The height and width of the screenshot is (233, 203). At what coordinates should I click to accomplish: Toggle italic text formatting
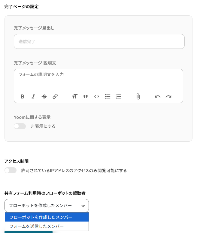pyautogui.click(x=33, y=96)
